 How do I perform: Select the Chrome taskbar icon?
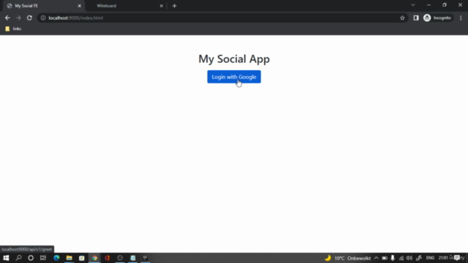point(94,258)
